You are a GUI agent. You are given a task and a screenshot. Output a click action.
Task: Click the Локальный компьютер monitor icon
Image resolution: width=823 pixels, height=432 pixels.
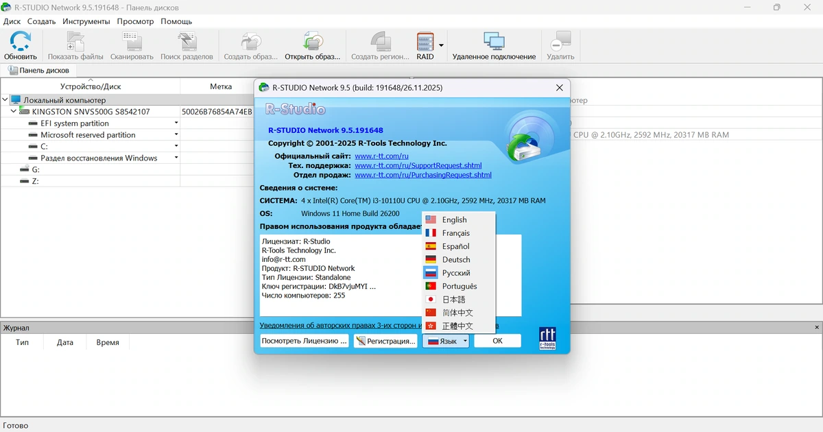16,100
